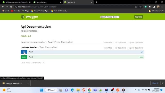The width and height of the screenshot is (165, 93).
Task: Click List Operations for test-controller
Action: (120, 48)
